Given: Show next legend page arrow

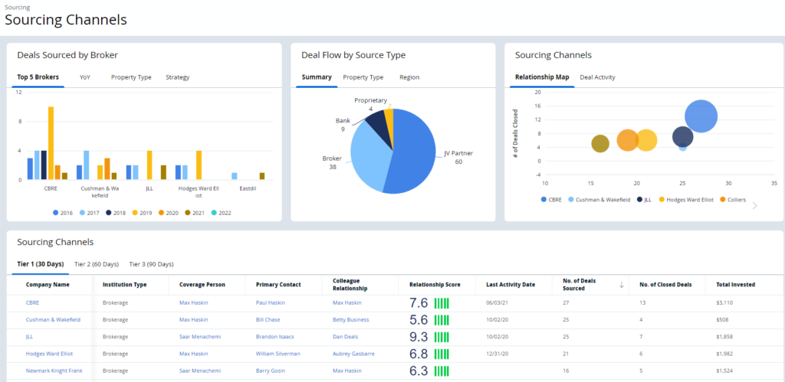Looking at the screenshot, I should click(755, 205).
